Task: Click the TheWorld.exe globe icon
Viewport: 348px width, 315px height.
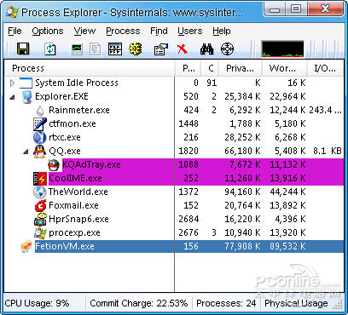Action: tap(40, 192)
